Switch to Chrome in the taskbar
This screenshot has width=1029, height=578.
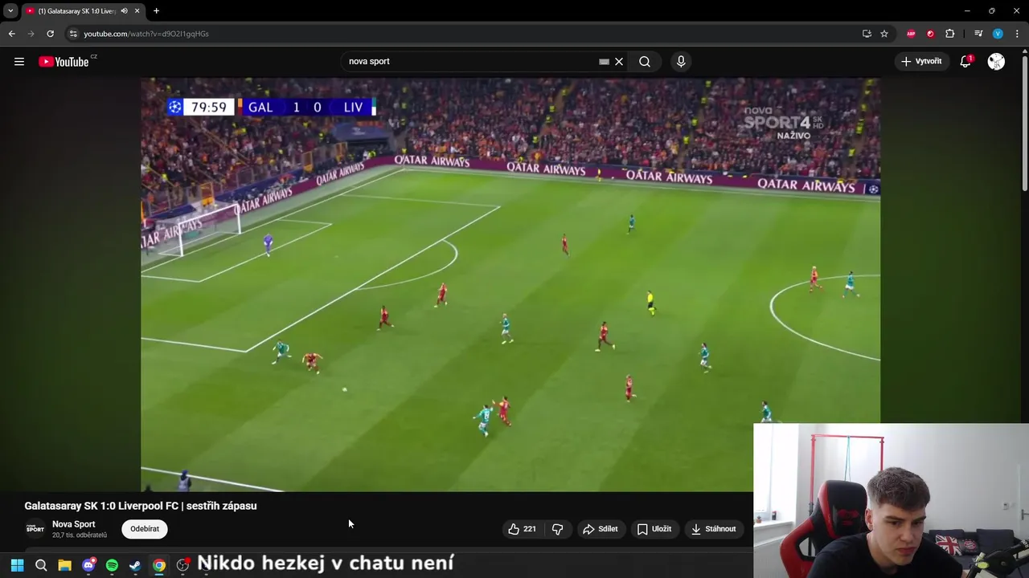(x=159, y=565)
